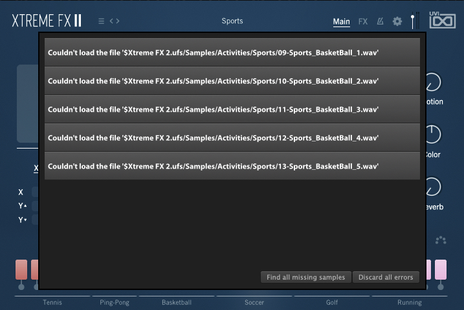The height and width of the screenshot is (310, 464).
Task: Click the UVI logo
Action: [443, 20]
